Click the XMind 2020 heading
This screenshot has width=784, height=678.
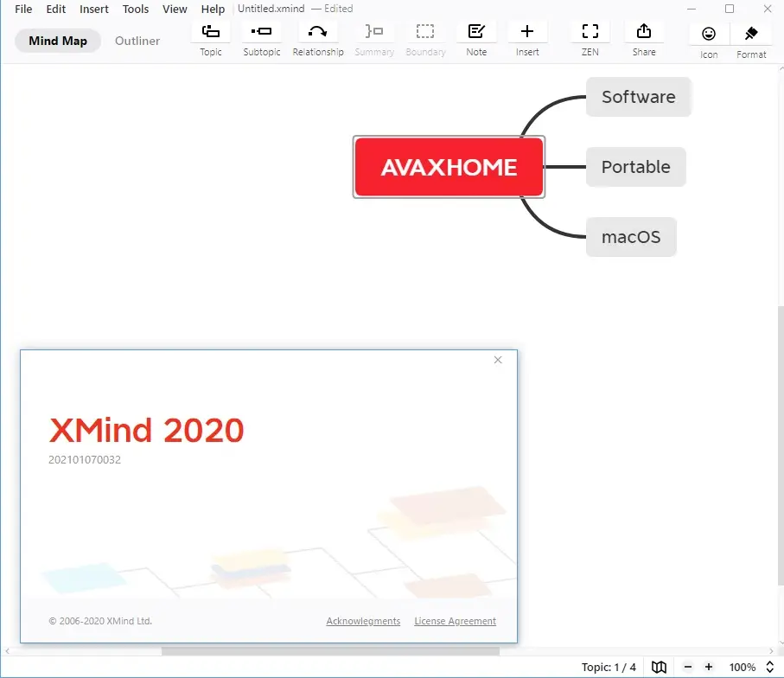pyautogui.click(x=146, y=431)
